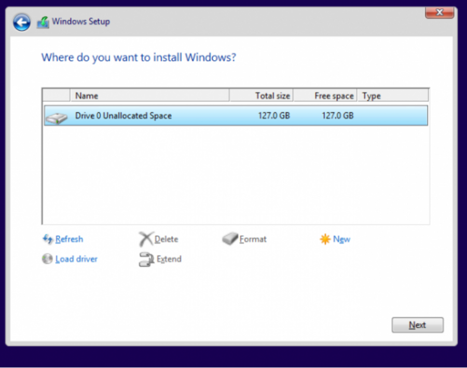Image resolution: width=467 pixels, height=368 pixels.
Task: Click the Load driver disc icon
Action: pyautogui.click(x=47, y=258)
